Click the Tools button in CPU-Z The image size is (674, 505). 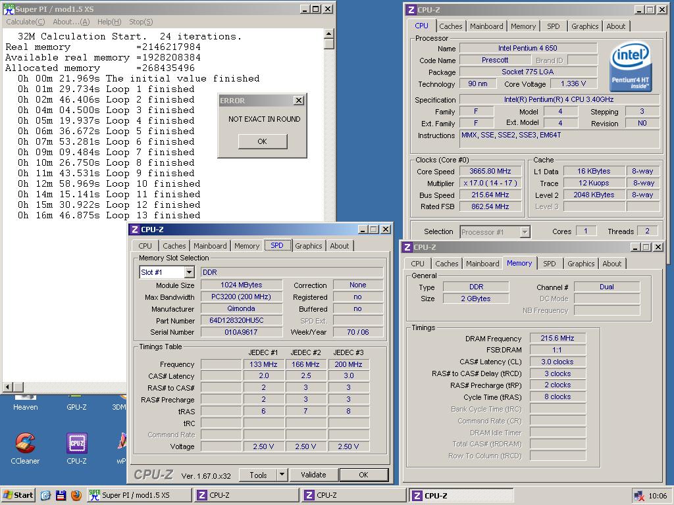coord(258,475)
